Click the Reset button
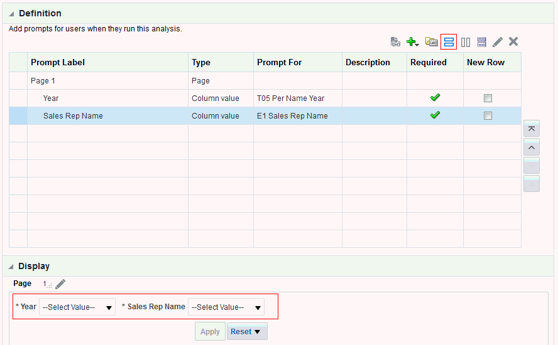This screenshot has width=558, height=345. click(246, 332)
